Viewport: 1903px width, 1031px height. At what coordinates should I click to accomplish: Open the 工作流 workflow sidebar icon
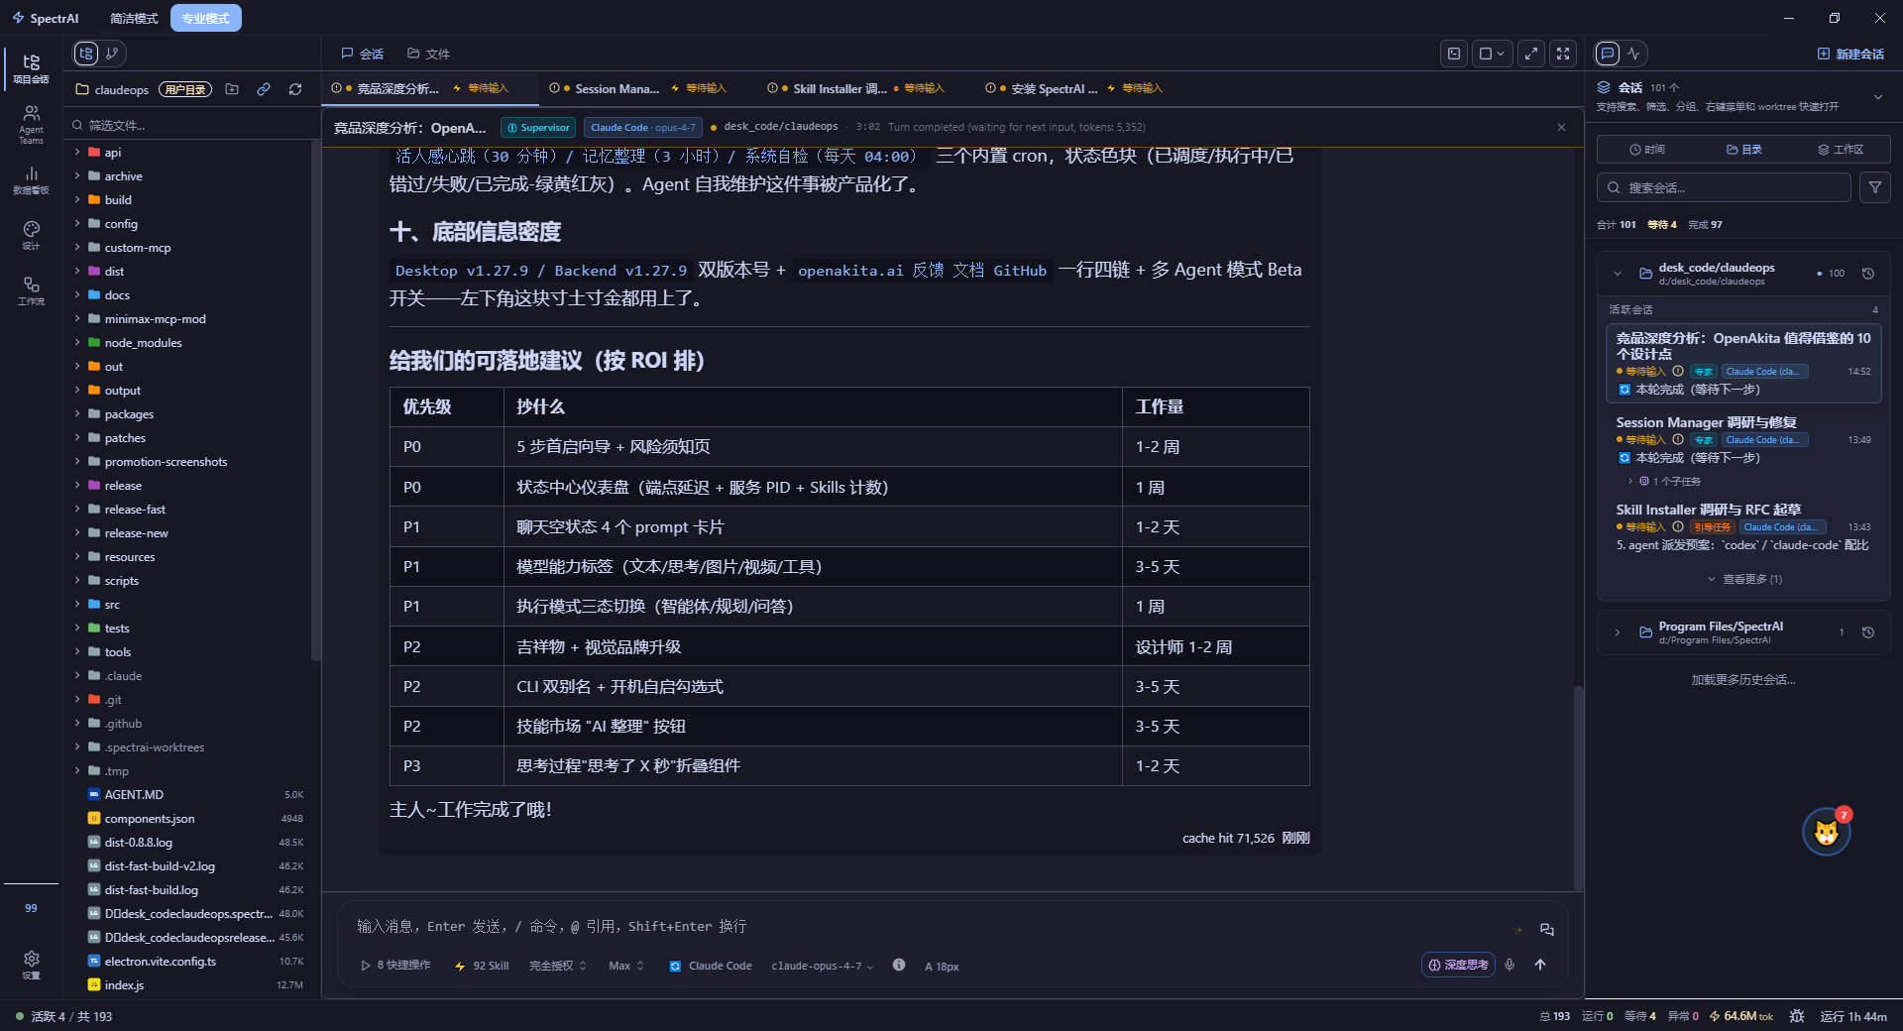click(31, 290)
